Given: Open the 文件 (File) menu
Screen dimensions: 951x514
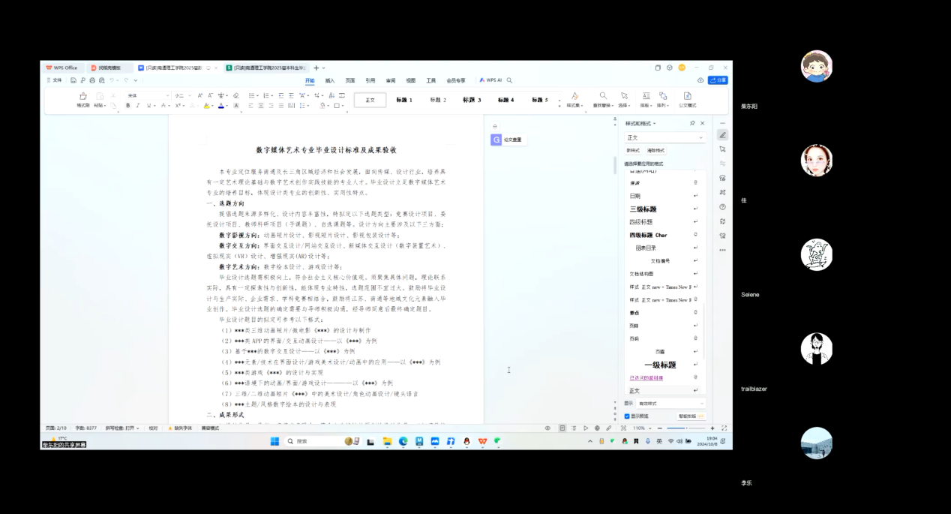Looking at the screenshot, I should click(x=55, y=80).
